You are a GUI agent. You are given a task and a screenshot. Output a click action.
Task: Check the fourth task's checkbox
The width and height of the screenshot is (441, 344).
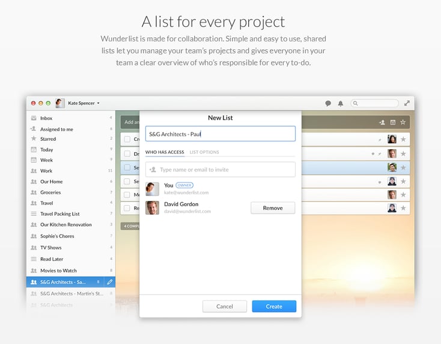127,181
